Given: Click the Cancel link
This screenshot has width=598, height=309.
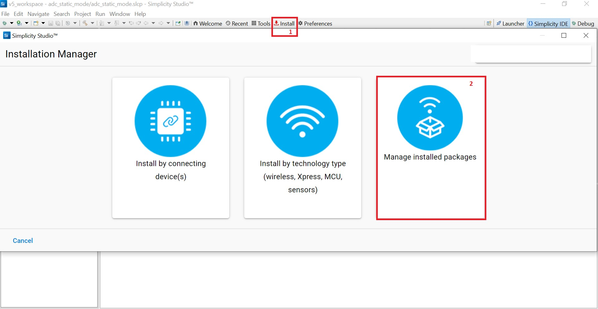Looking at the screenshot, I should tap(22, 240).
